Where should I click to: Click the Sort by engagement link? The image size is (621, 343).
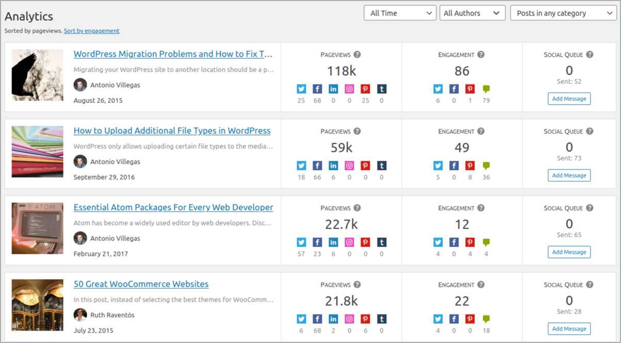91,31
